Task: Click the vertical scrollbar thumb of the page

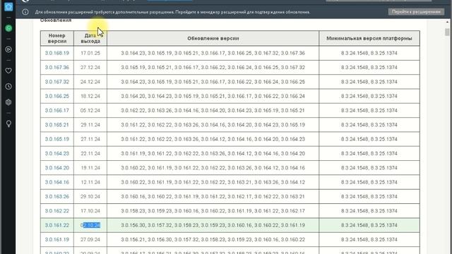Action: pos(447,32)
